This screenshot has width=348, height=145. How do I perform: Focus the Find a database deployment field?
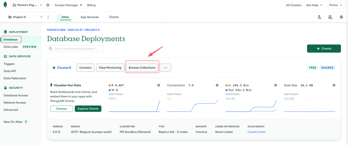click(x=75, y=49)
